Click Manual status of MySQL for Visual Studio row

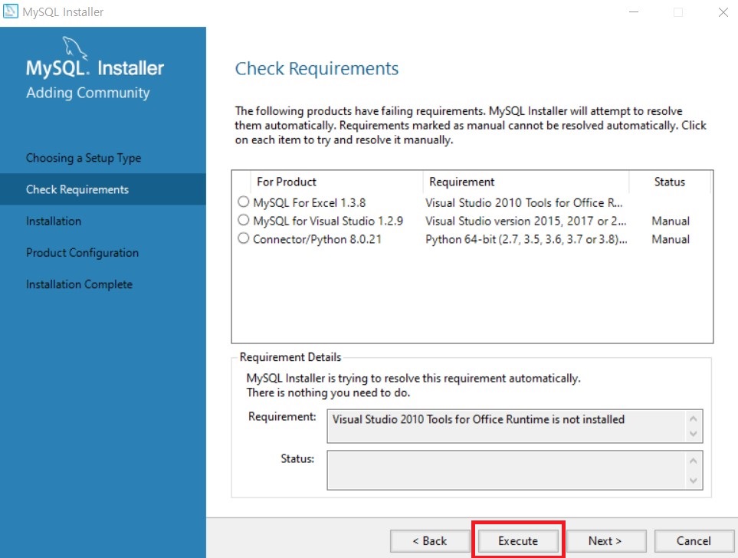click(x=671, y=221)
